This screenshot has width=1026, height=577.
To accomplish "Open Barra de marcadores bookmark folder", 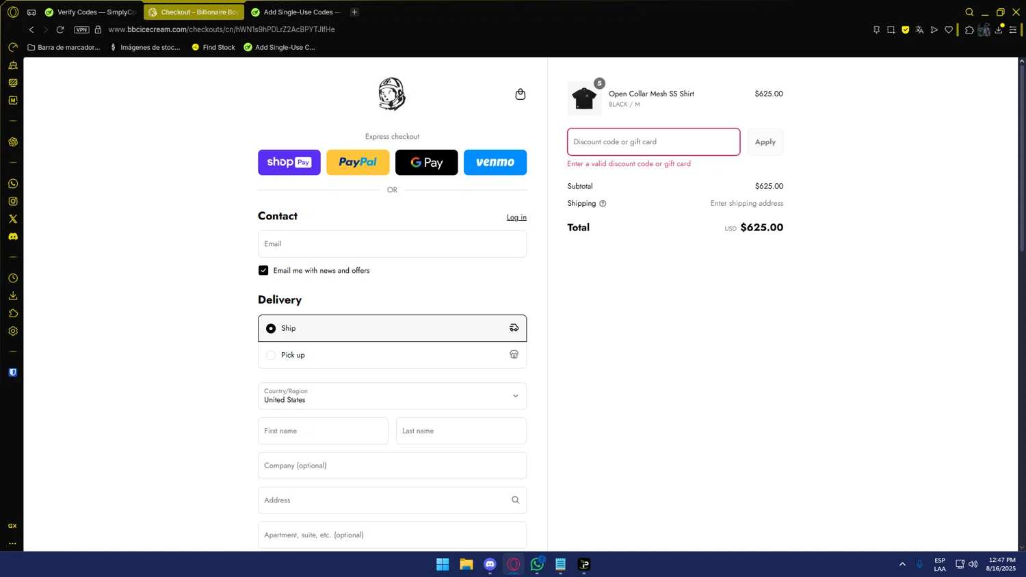I will coord(64,47).
